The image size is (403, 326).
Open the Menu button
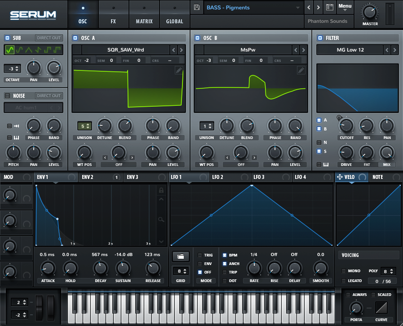[x=345, y=7]
